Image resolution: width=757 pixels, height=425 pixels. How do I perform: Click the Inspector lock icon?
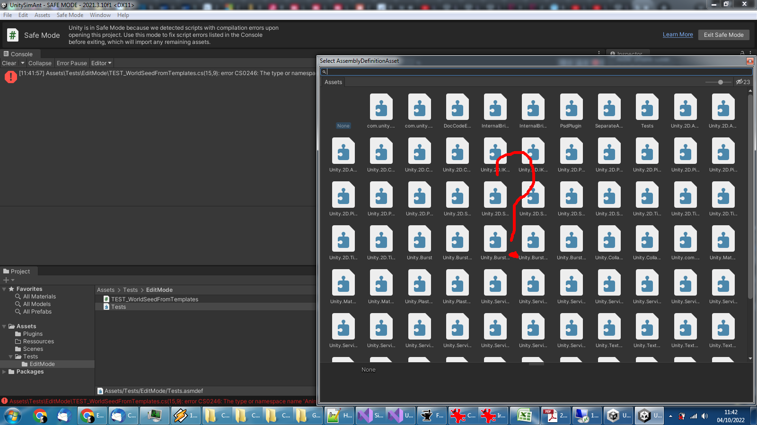click(742, 53)
